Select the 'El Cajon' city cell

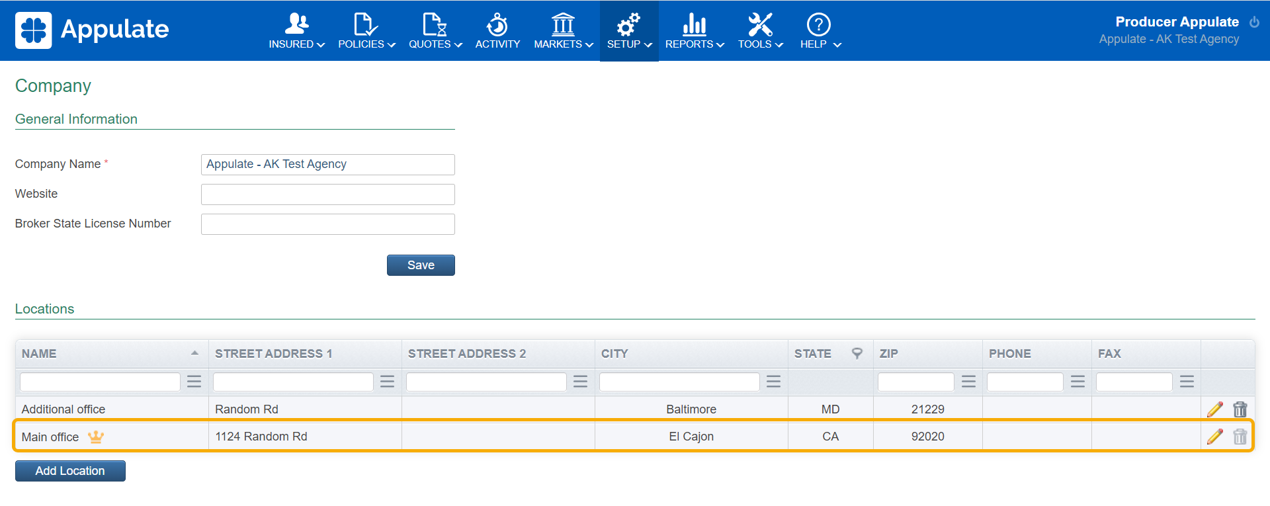691,437
